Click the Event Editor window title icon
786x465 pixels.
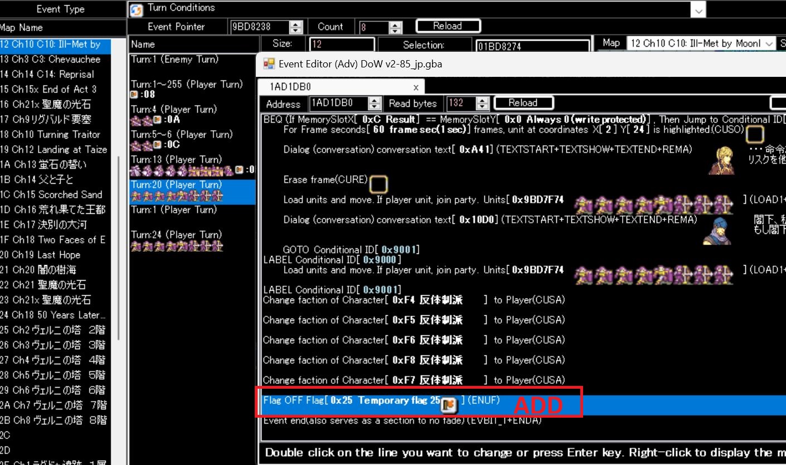click(269, 63)
